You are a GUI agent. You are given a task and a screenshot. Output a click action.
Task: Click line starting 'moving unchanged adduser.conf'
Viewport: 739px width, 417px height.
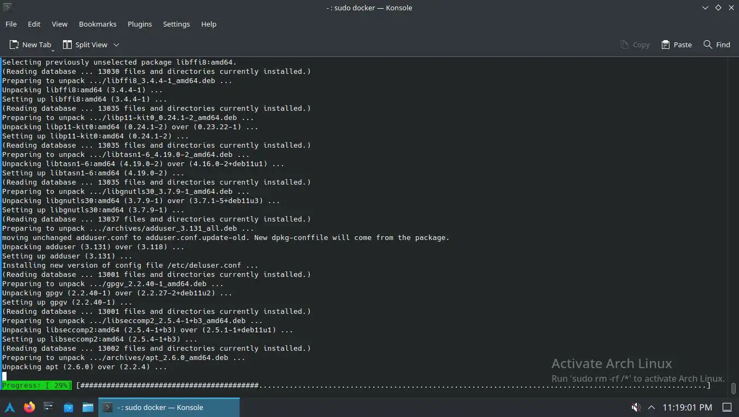226,237
